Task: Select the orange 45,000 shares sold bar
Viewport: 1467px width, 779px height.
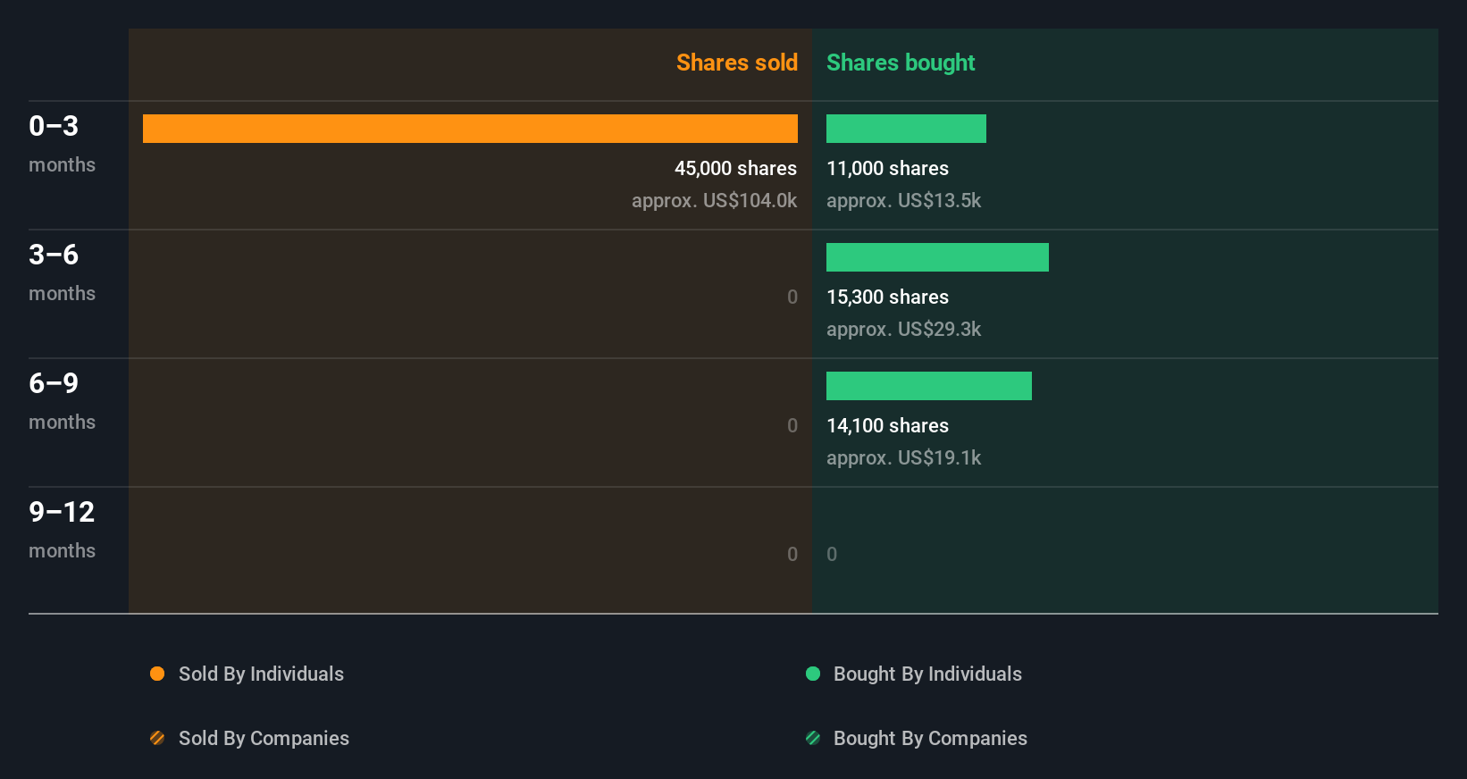Action: (x=470, y=129)
